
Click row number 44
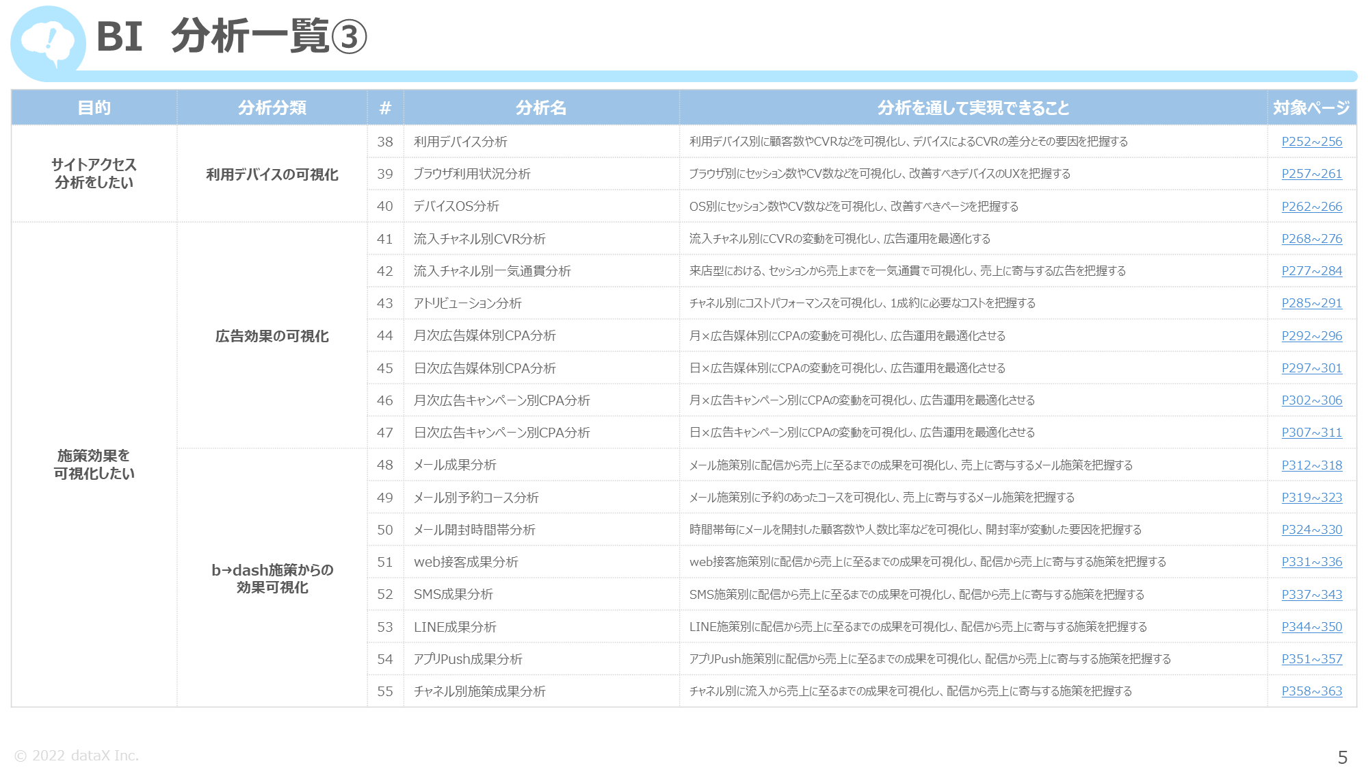[385, 336]
